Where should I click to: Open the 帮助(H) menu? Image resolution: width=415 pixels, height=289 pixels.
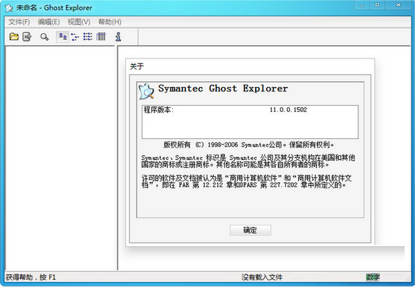(109, 21)
